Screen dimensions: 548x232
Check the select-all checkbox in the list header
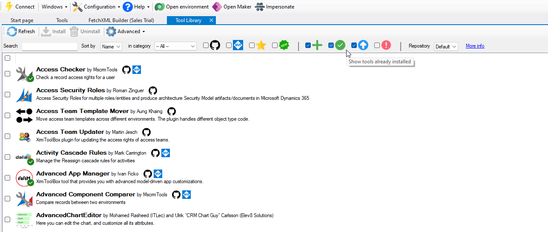7,58
